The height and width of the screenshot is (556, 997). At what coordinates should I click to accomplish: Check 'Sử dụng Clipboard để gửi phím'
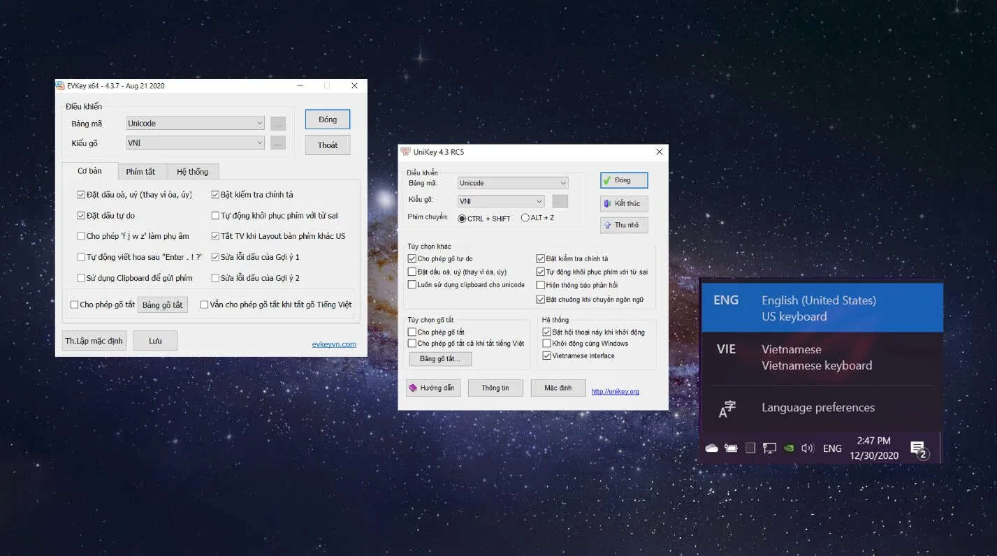[81, 278]
